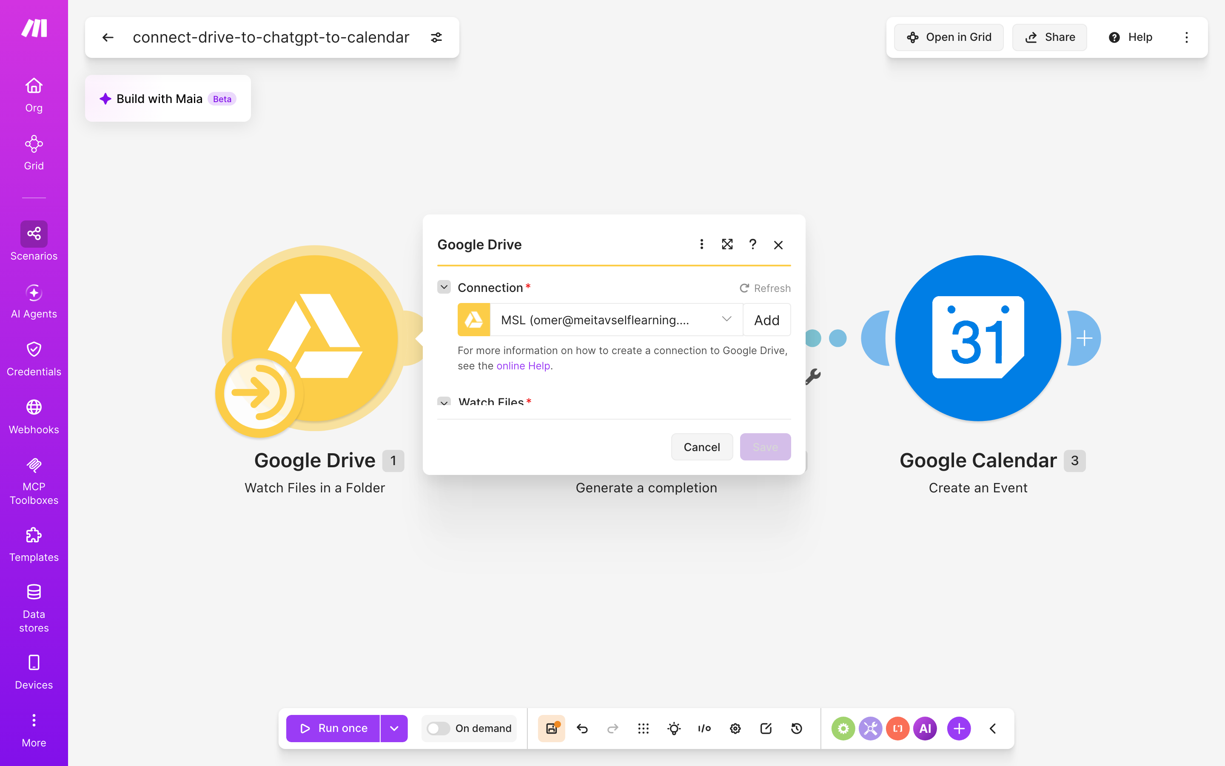Go to Org in sidebar

(34, 95)
